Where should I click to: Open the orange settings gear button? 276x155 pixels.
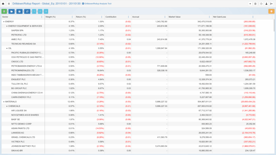point(271,11)
